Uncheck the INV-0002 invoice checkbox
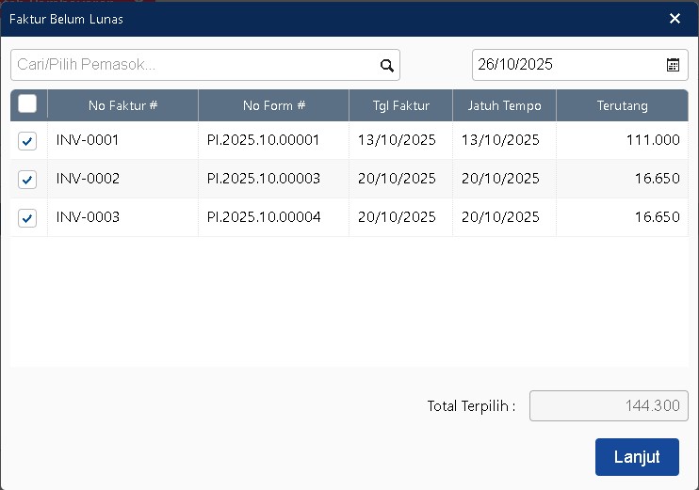Screen dimensions: 699x490 [27, 180]
